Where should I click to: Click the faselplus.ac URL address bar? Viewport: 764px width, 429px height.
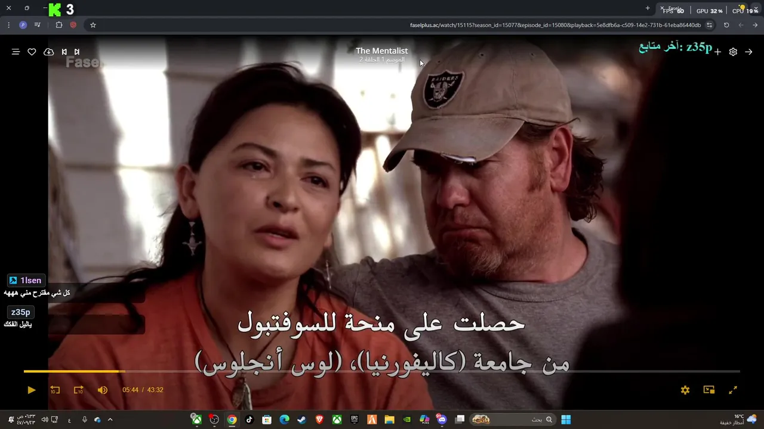(x=555, y=25)
